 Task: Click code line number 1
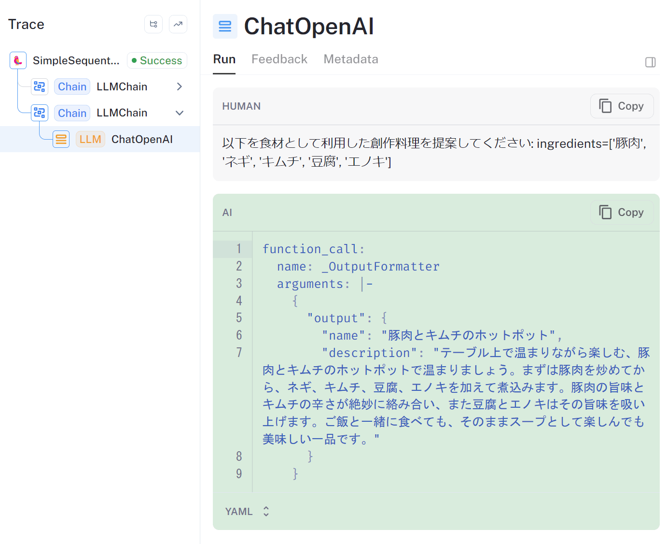[x=239, y=249]
